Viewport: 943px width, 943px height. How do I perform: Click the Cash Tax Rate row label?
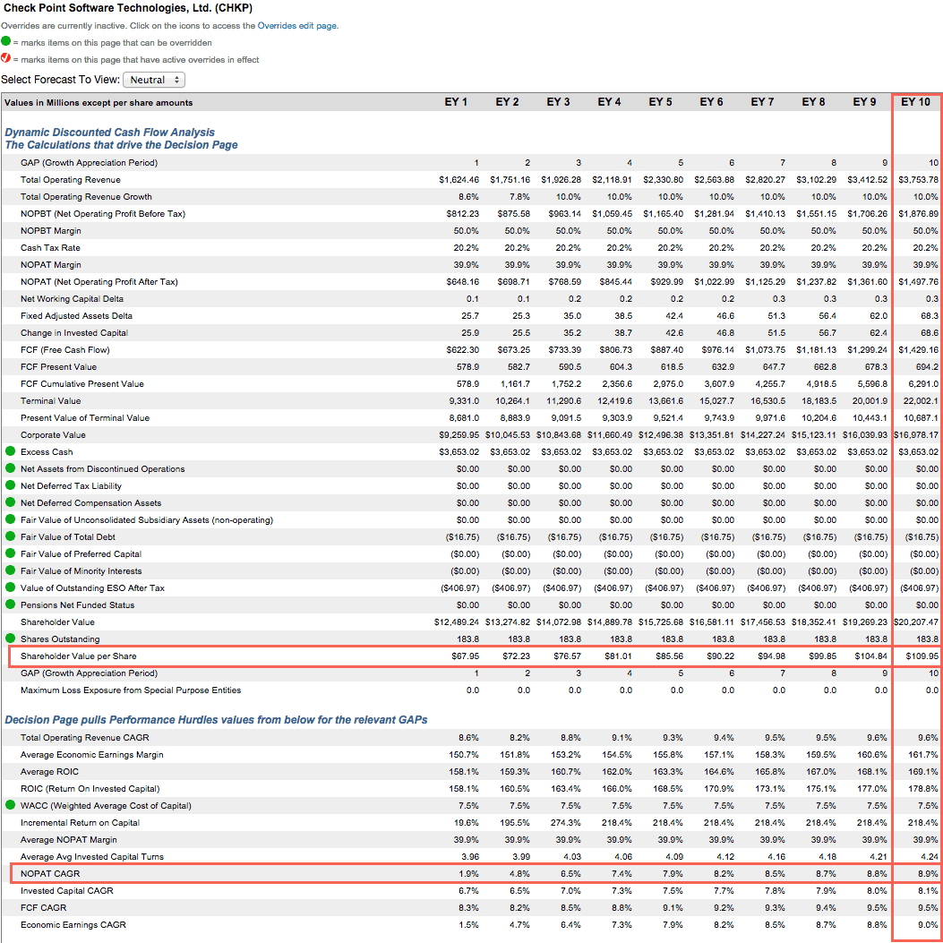click(50, 248)
